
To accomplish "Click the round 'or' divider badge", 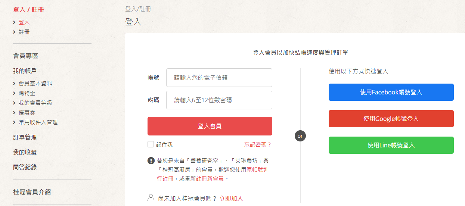I will (300, 135).
